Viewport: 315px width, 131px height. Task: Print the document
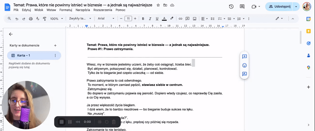(x=31, y=19)
